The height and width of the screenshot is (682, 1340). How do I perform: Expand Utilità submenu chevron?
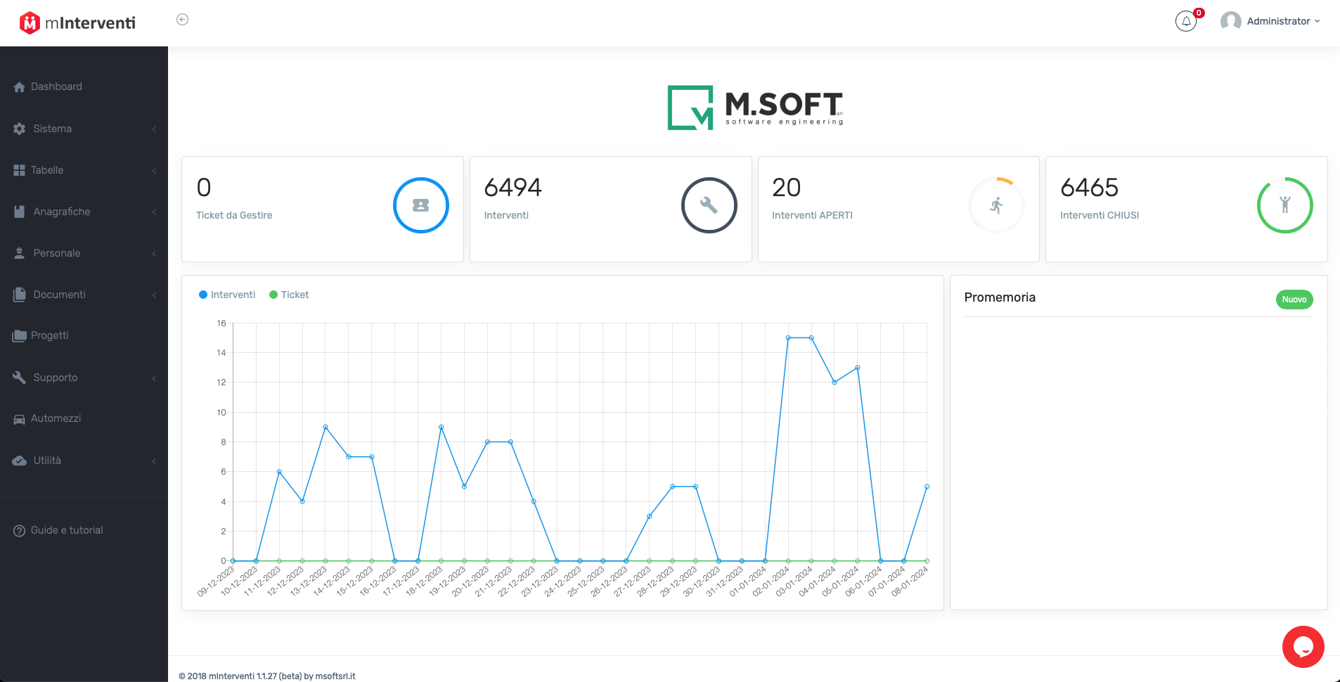154,461
